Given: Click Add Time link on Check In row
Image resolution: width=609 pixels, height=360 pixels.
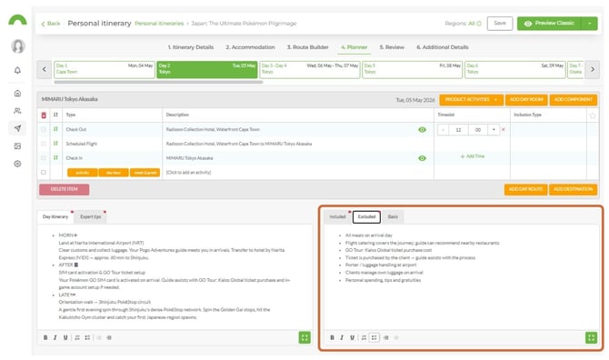Looking at the screenshot, I should point(473,156).
